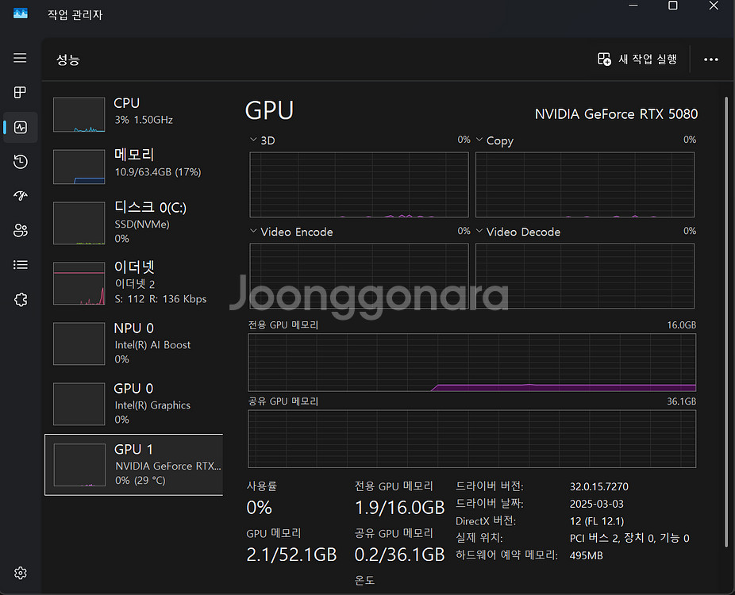
Task: Click the PCI 버스 2 location value
Action: [629, 538]
